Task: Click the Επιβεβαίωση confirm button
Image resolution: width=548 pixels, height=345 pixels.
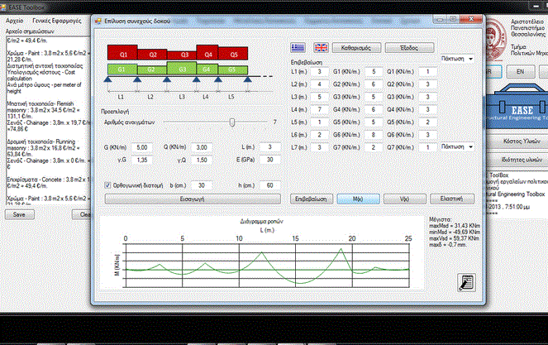Action: click(x=311, y=199)
